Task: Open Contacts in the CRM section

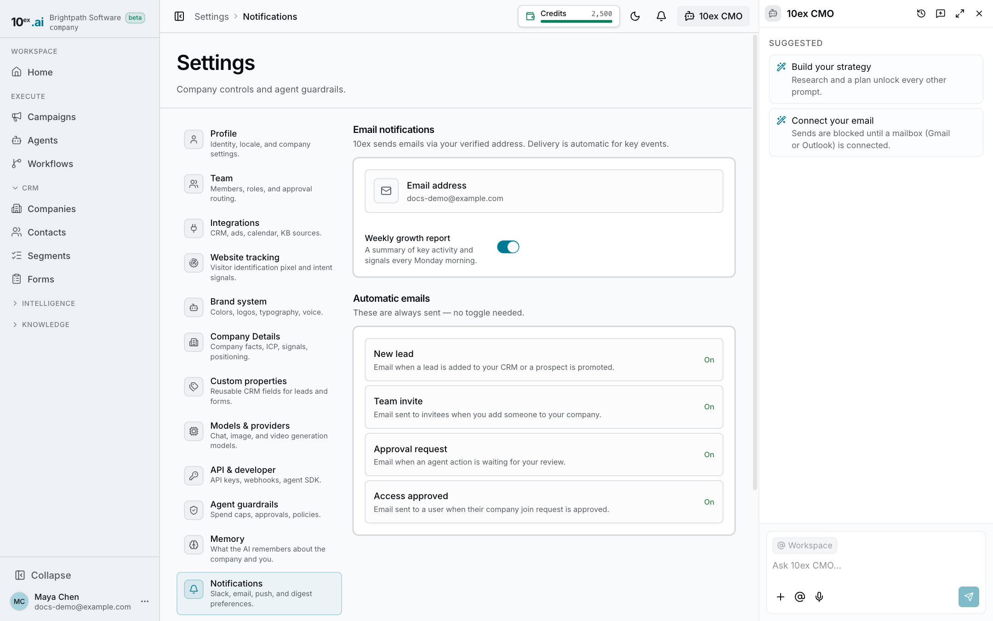Action: pyautogui.click(x=80, y=232)
